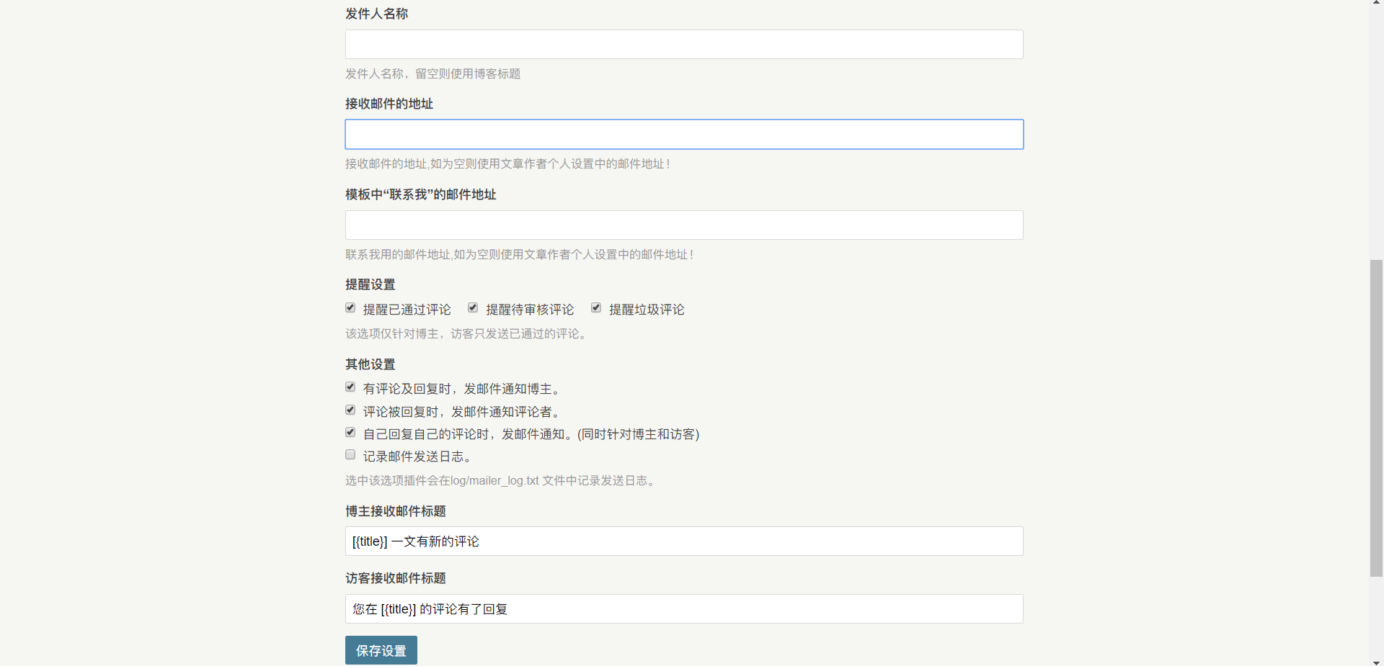1384x666 pixels.
Task: Click the 发件人名称 field label
Action: [x=376, y=14]
